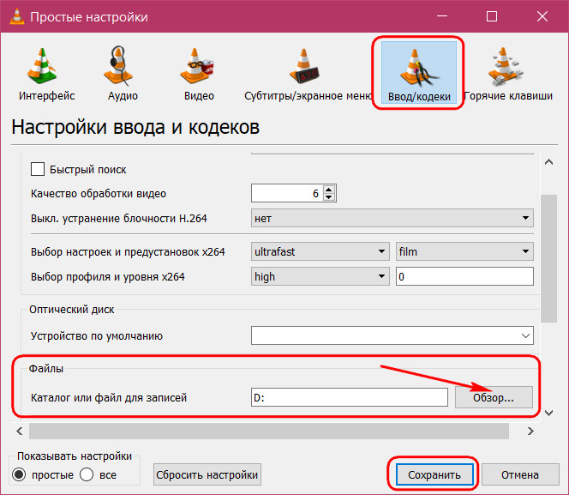Open the Interface settings cone icon

42,66
